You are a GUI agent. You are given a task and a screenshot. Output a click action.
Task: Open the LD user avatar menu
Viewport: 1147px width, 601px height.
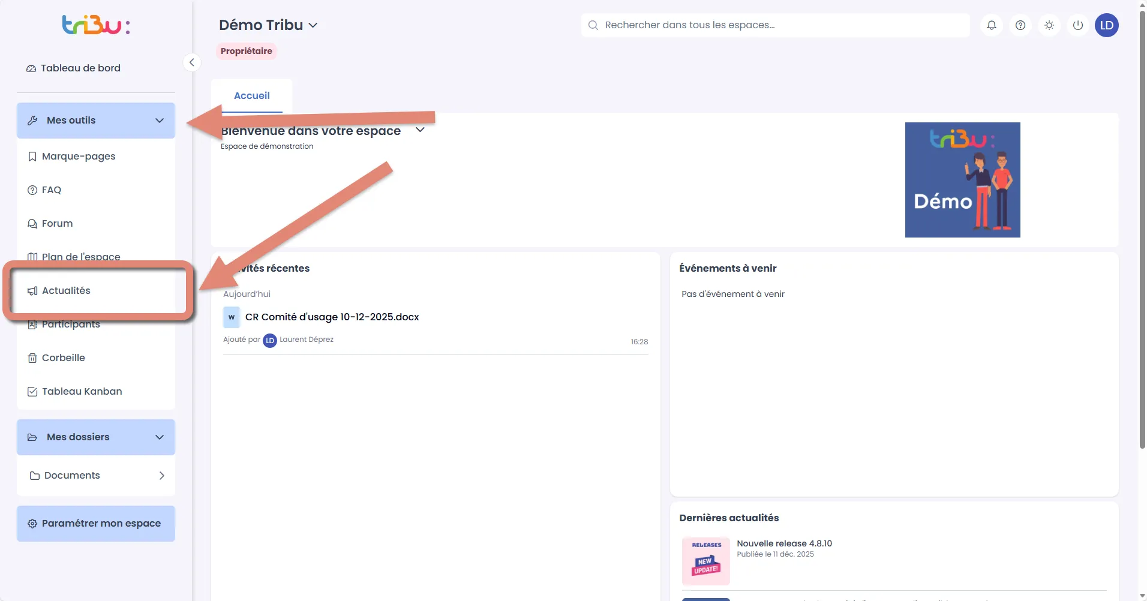[1107, 25]
